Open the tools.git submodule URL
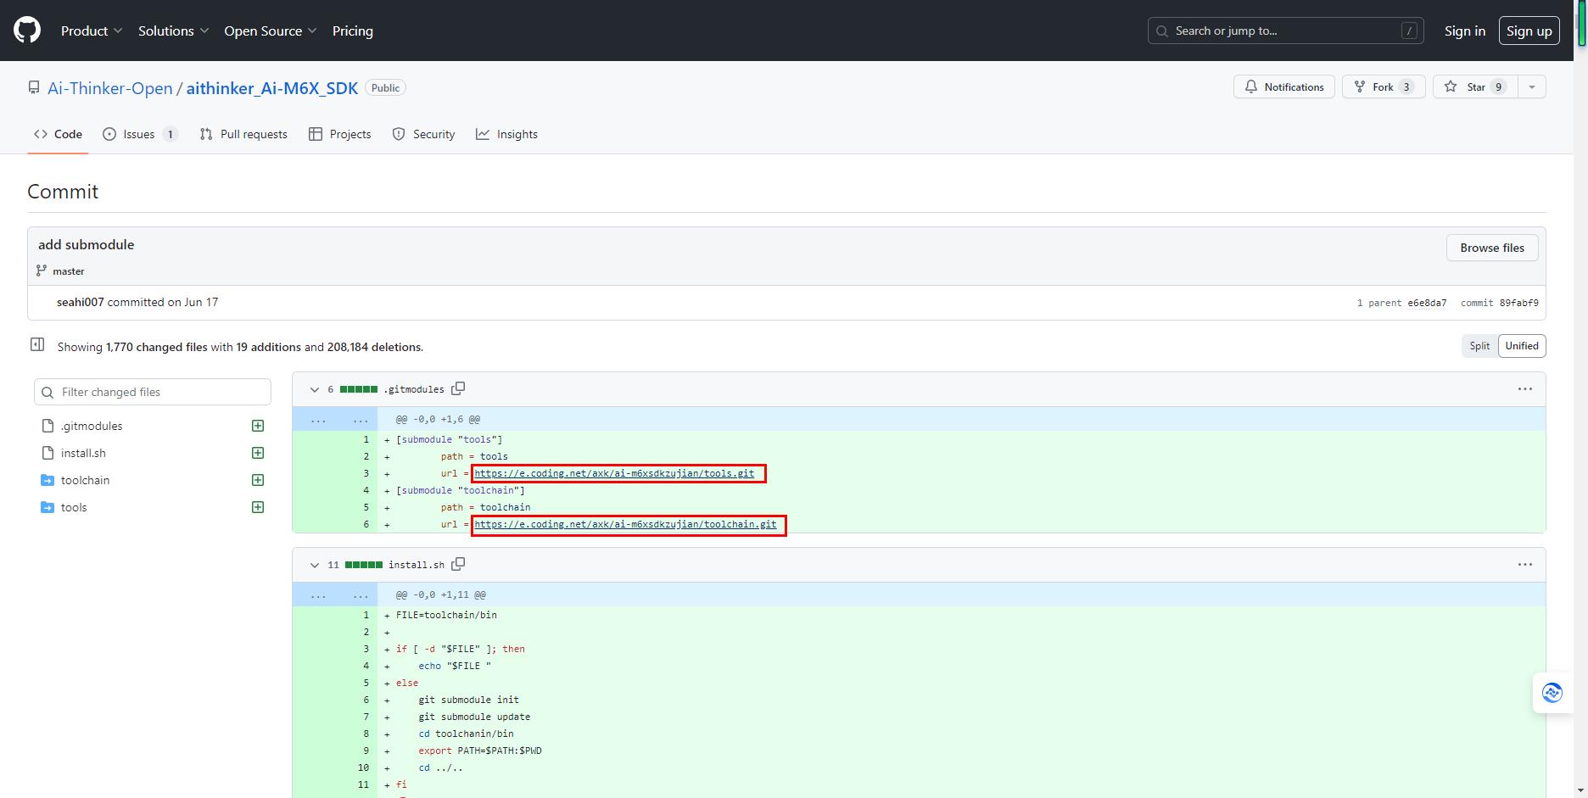The width and height of the screenshot is (1588, 798). pyautogui.click(x=614, y=473)
